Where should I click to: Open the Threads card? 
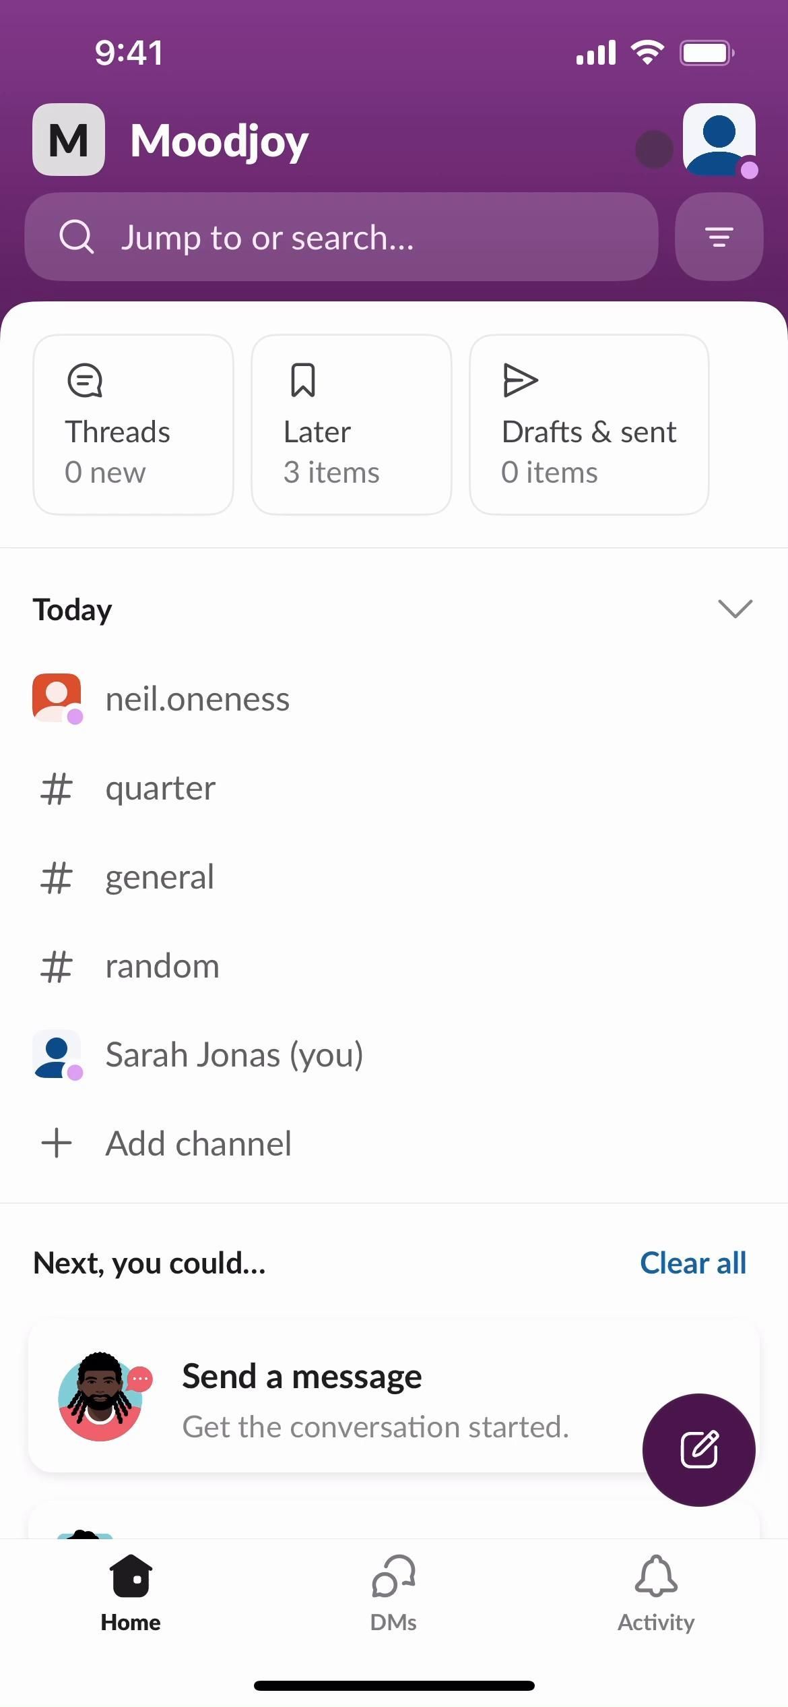coord(133,425)
